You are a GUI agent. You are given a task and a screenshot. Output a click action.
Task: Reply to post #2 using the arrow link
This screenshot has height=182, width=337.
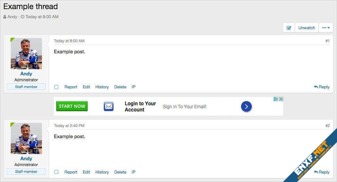322,172
